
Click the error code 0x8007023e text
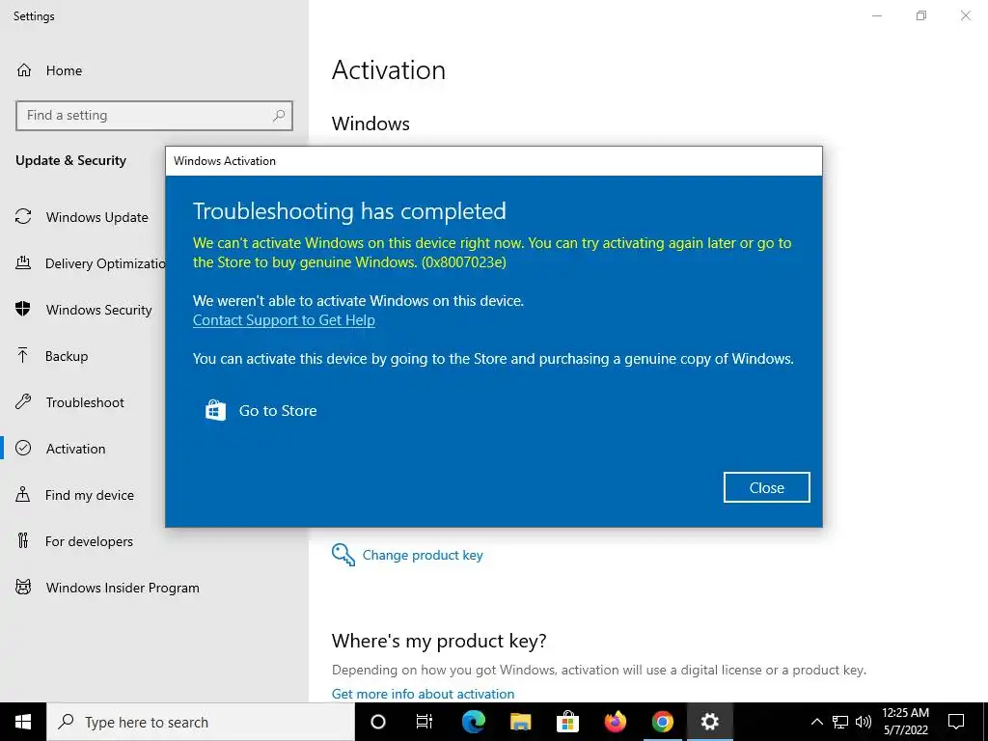[x=464, y=262]
